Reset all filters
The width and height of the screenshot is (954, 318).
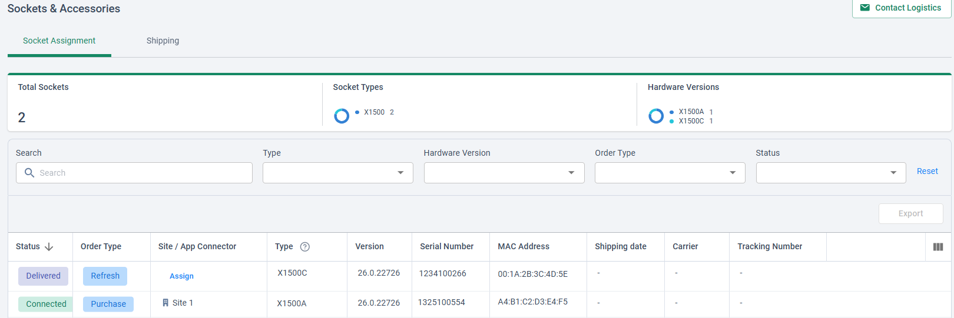click(x=927, y=171)
